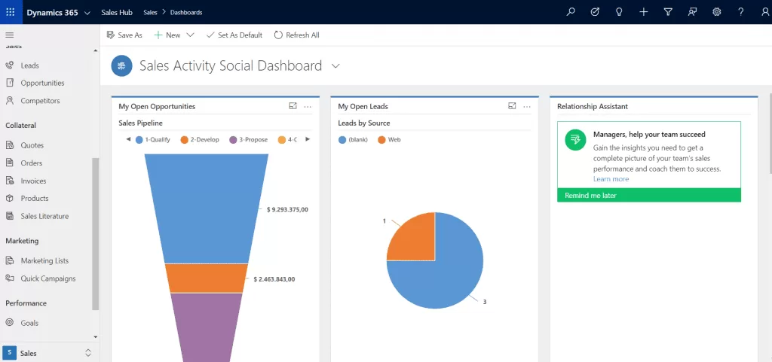772x362 pixels.
Task: Expand the dashboard selector chevron next to title
Action: coord(335,66)
